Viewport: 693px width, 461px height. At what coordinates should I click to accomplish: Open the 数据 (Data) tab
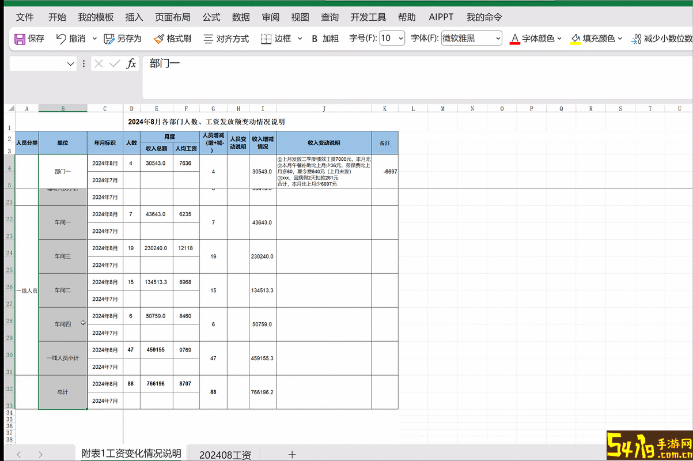pyautogui.click(x=241, y=17)
